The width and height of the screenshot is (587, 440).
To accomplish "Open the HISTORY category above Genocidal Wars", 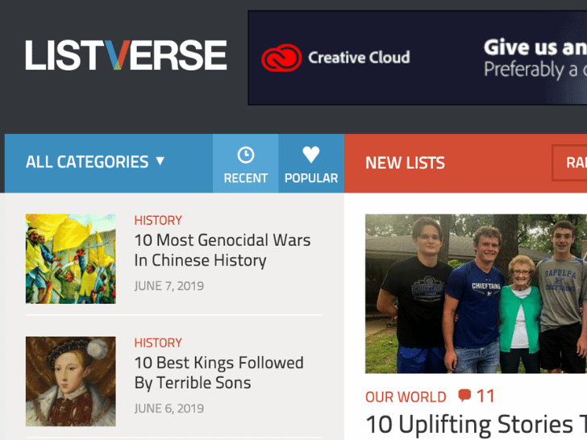I will point(158,220).
